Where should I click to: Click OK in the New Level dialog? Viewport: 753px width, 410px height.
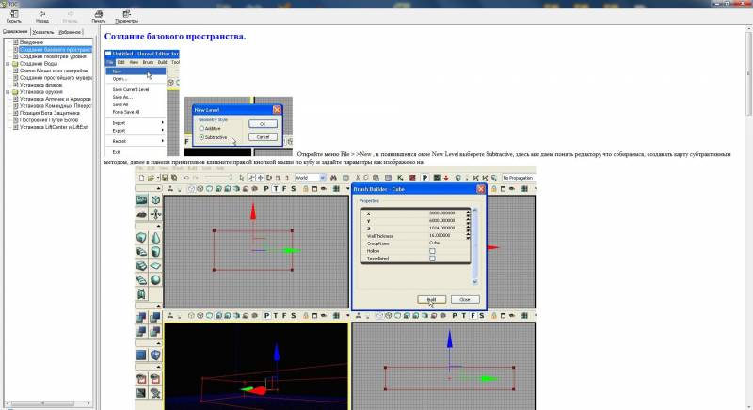[x=264, y=123]
